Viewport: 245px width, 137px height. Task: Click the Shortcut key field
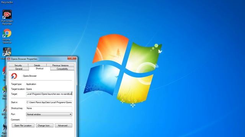(x=49, y=108)
